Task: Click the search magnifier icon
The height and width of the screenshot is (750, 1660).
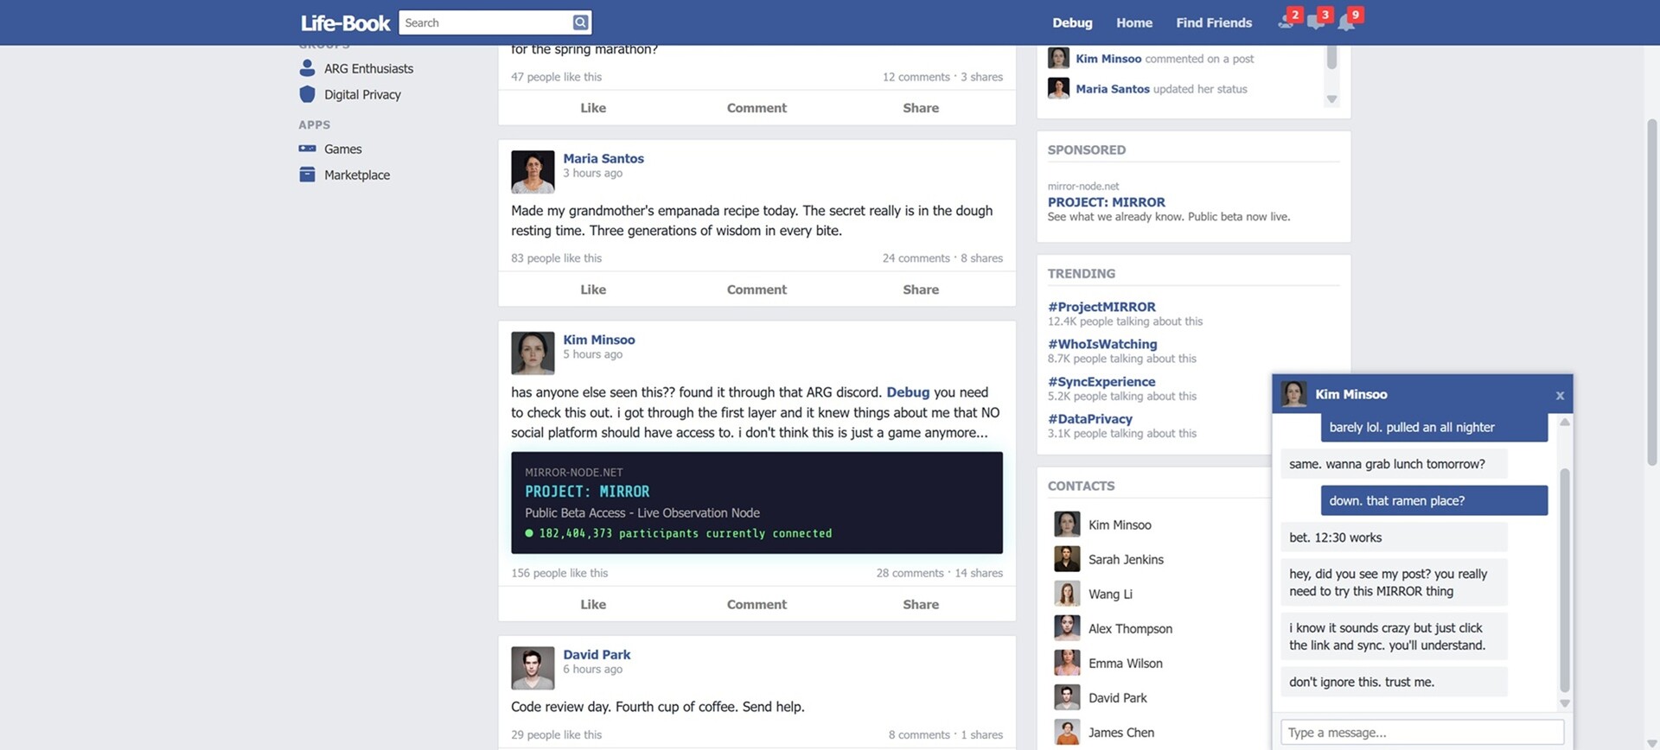Action: [x=581, y=22]
